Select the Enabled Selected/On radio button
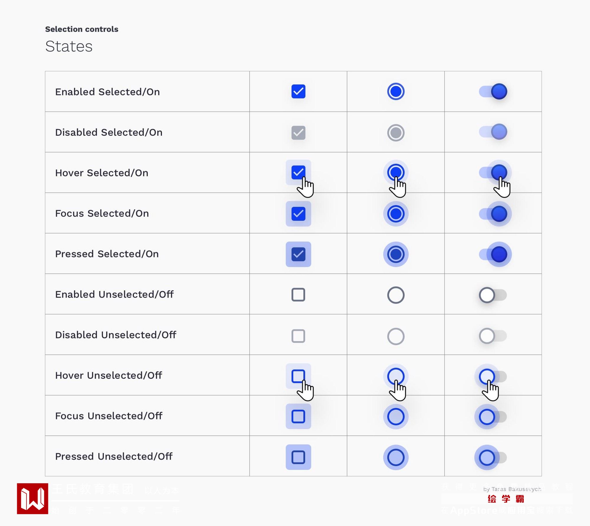Image resolution: width=590 pixels, height=526 pixels. 396,92
